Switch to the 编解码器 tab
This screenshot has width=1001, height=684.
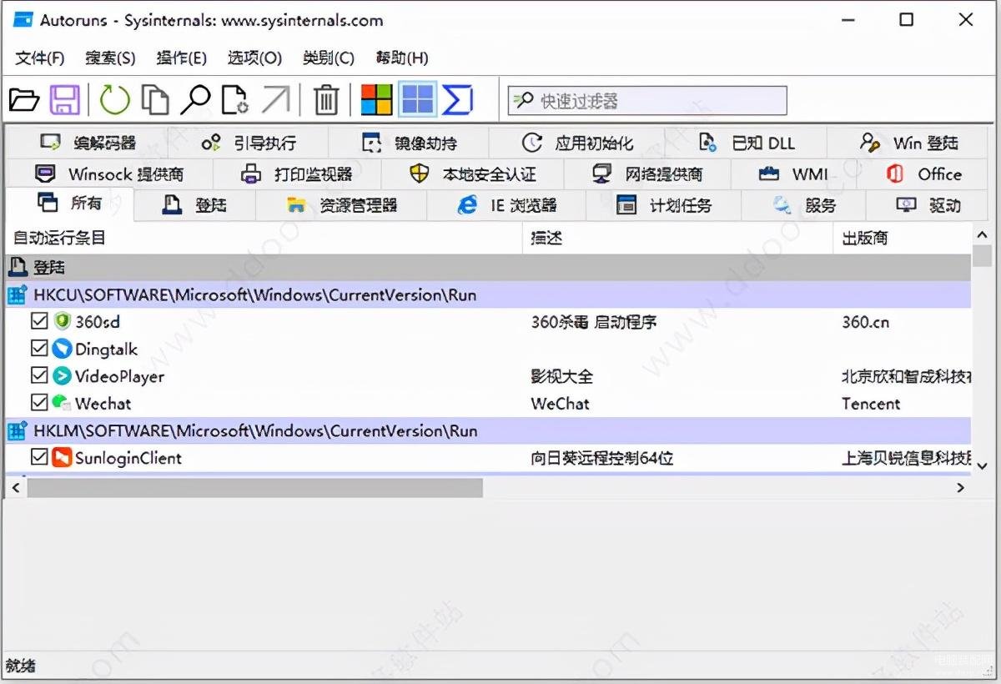tap(88, 143)
